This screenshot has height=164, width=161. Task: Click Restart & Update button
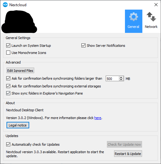128,154
